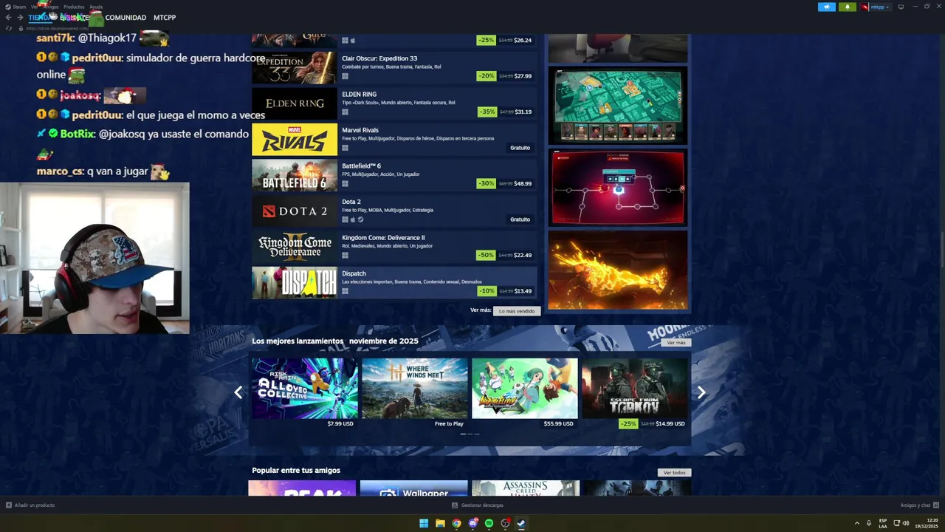The image size is (945, 532).
Task: Open File Explorer from taskbar
Action: click(x=440, y=523)
